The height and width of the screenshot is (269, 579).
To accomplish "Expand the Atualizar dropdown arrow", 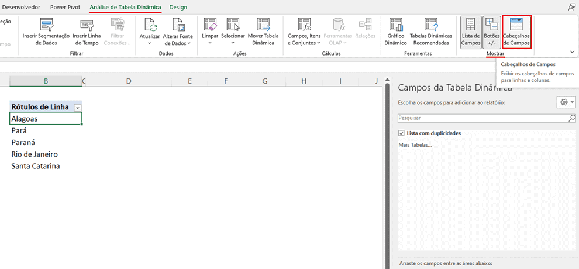I will (x=150, y=43).
